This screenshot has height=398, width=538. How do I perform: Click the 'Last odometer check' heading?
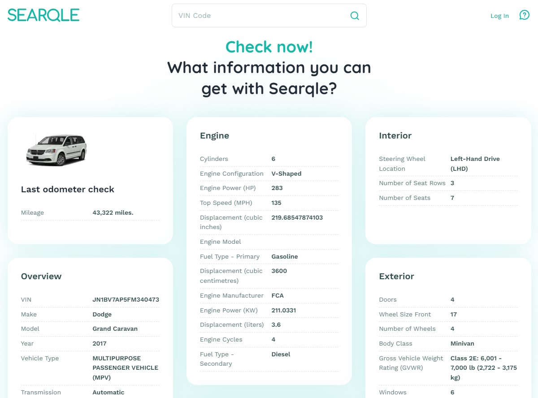point(68,189)
